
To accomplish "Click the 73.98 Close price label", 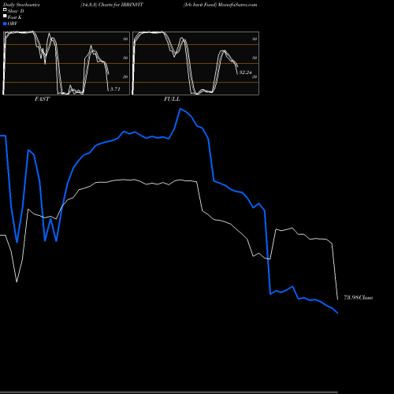I will [359, 298].
